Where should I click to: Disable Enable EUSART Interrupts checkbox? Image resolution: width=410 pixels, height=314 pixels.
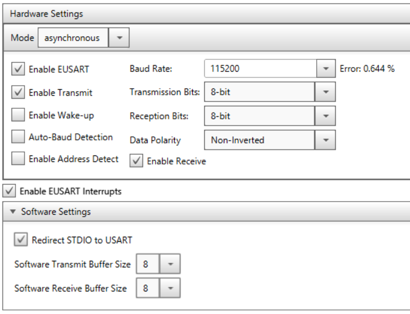[9, 191]
